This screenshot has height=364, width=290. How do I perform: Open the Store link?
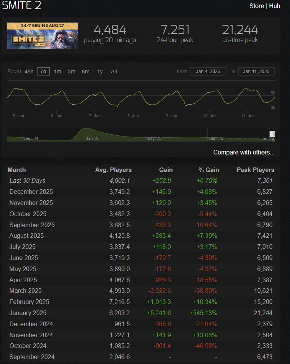256,6
